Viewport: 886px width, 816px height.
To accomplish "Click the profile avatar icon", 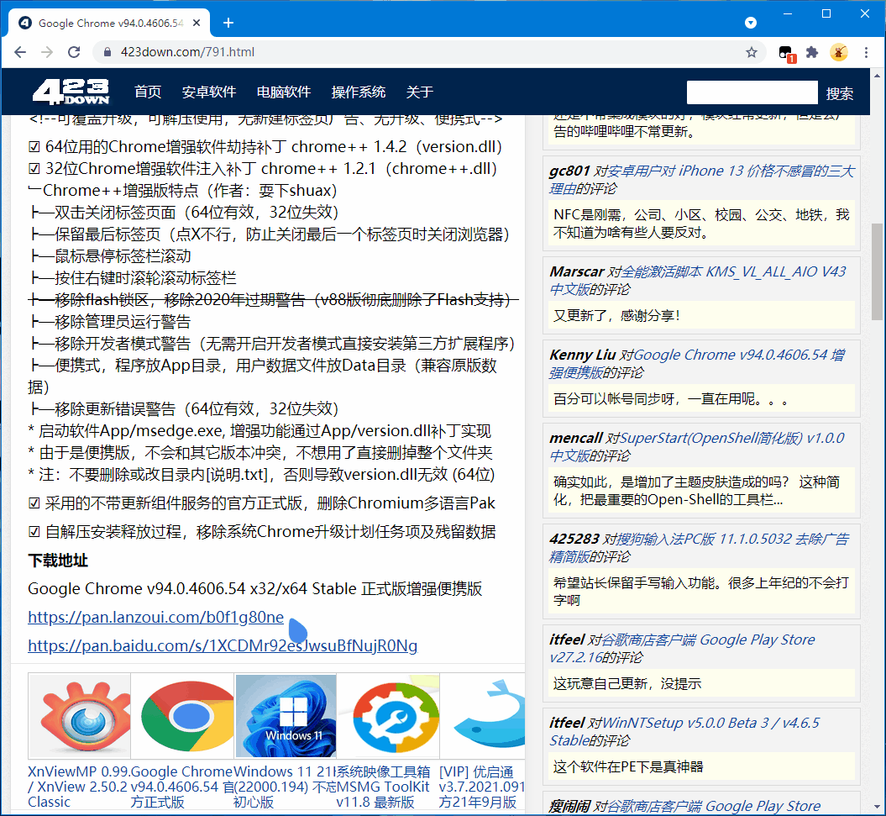I will [x=838, y=52].
